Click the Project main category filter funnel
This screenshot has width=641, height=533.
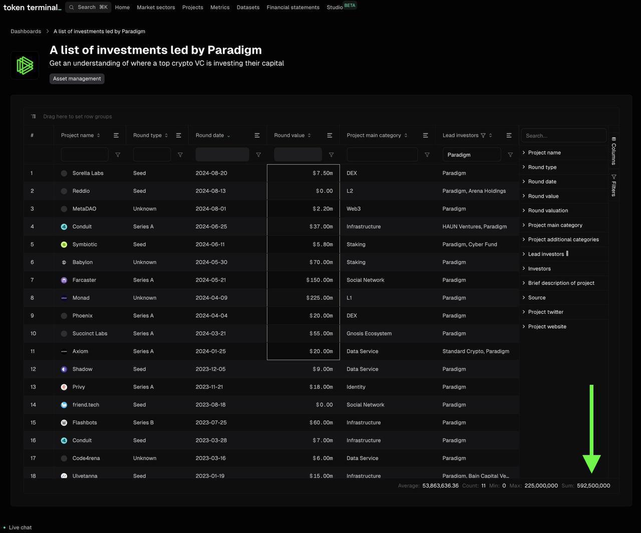point(427,155)
